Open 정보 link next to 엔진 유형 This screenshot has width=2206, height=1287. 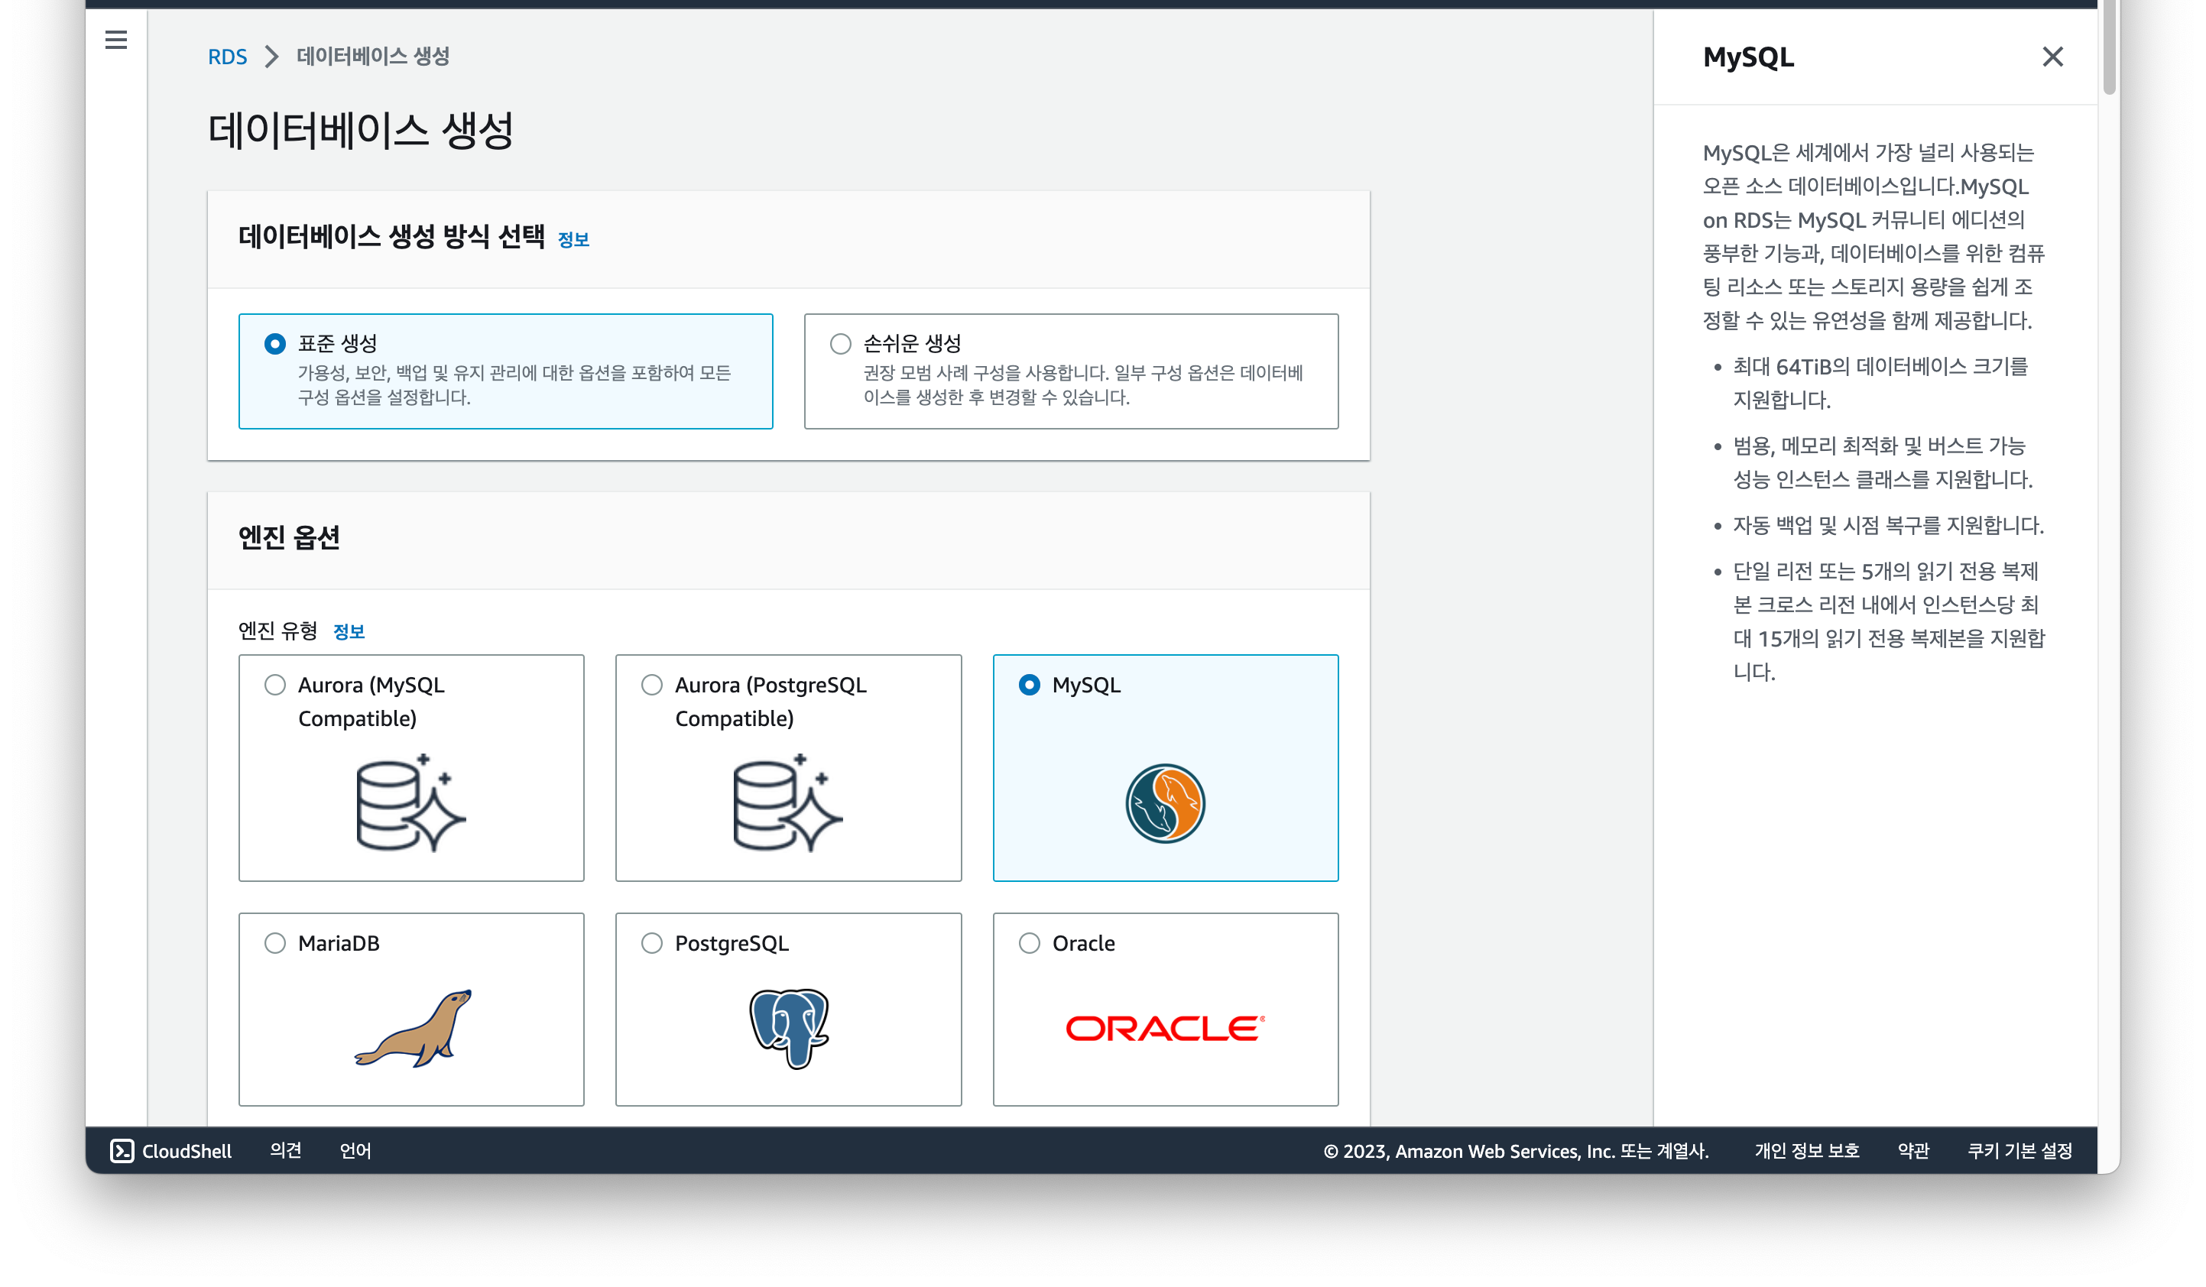(349, 631)
